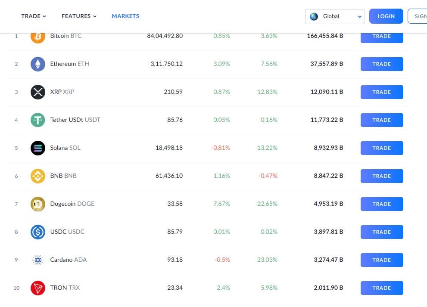This screenshot has width=427, height=307.
Task: Click the Cardano ADA name
Action: pyautogui.click(x=69, y=260)
